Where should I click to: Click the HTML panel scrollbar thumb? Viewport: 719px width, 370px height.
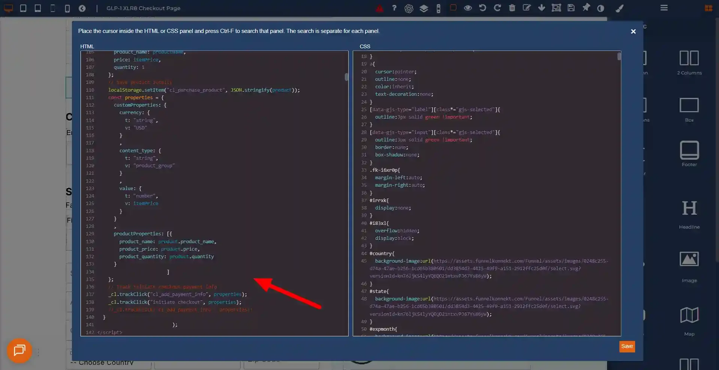346,77
